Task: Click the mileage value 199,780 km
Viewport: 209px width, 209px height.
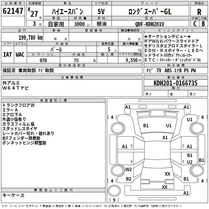Action: tap(30, 37)
